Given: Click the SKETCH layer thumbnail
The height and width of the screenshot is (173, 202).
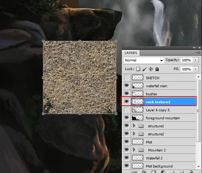Looking at the screenshot, I should point(137,77).
